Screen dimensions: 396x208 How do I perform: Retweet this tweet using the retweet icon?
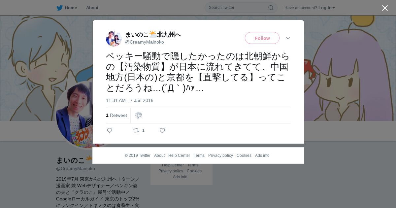click(136, 130)
